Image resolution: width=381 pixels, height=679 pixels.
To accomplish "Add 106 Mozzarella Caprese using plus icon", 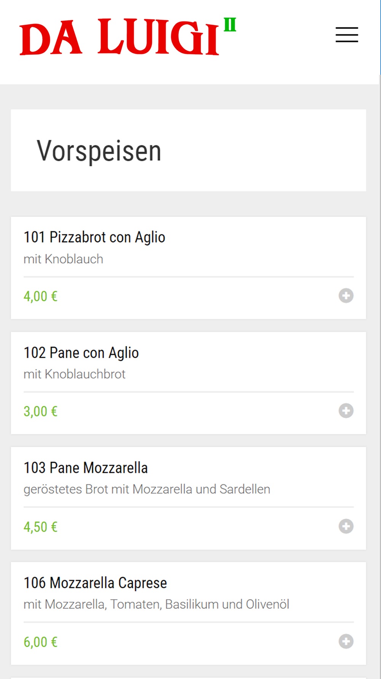I will click(346, 642).
